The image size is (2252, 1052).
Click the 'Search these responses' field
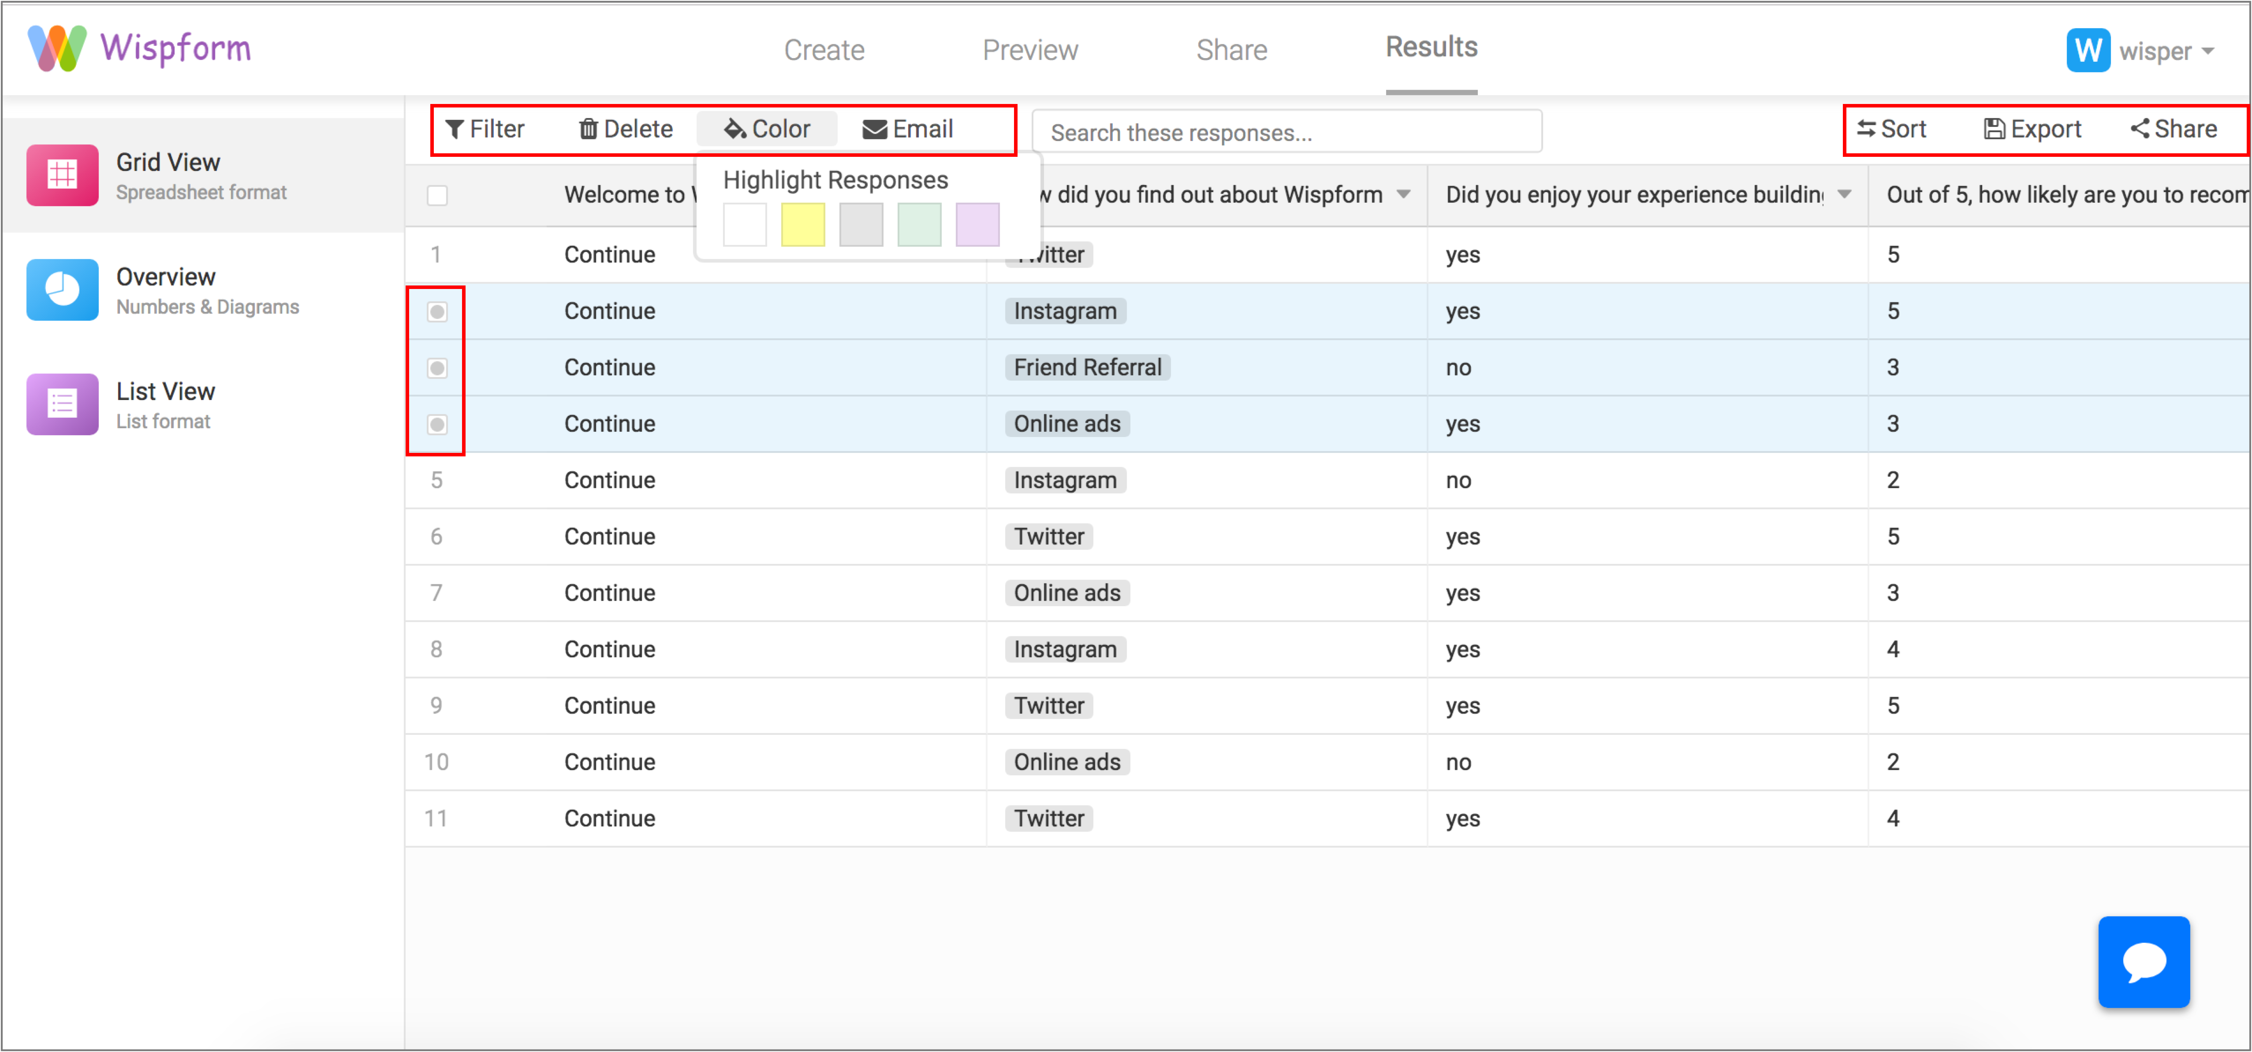pyautogui.click(x=1287, y=132)
